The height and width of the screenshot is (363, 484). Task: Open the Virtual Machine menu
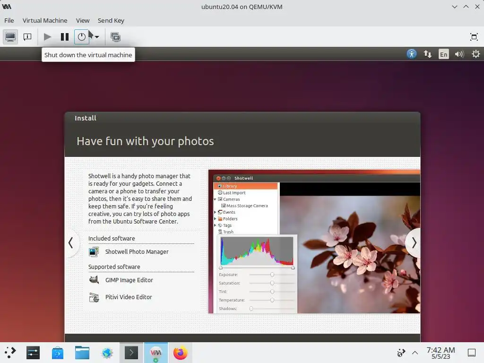click(x=45, y=20)
